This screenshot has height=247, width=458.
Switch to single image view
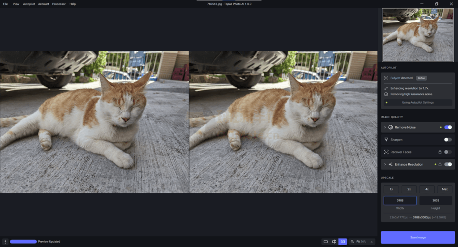pyautogui.click(x=325, y=242)
